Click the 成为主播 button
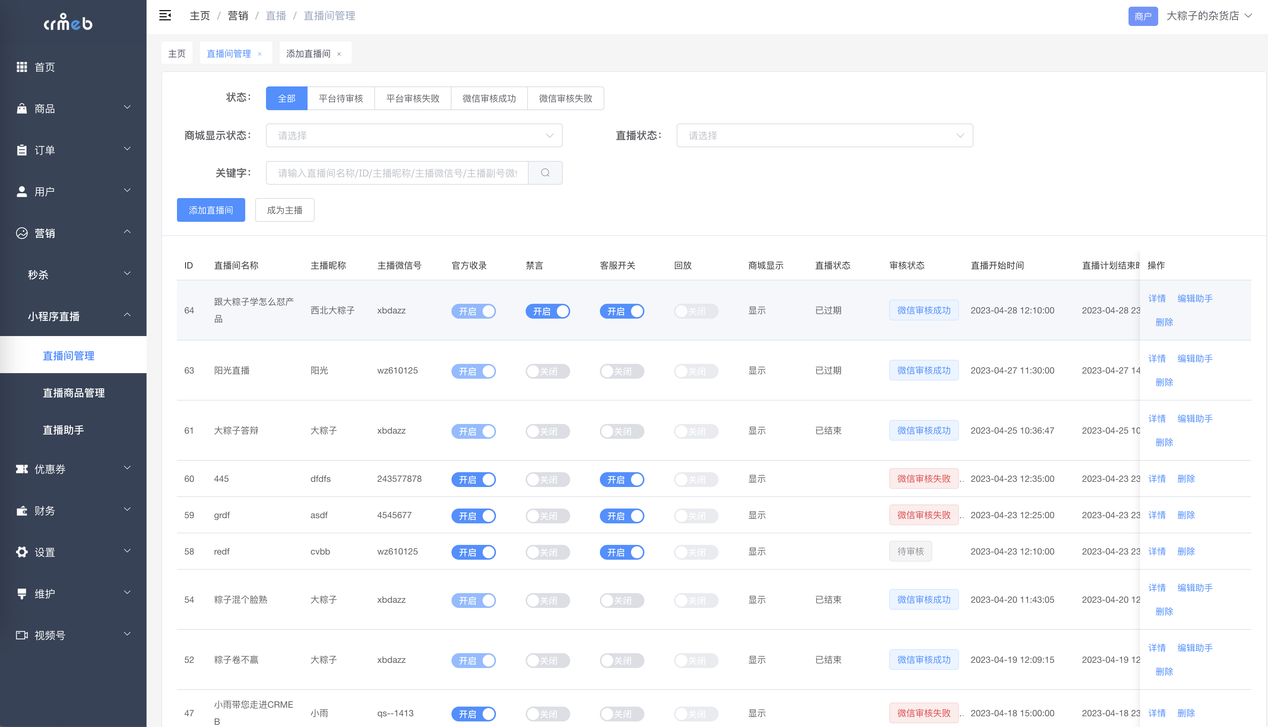The width and height of the screenshot is (1268, 727). pos(285,210)
